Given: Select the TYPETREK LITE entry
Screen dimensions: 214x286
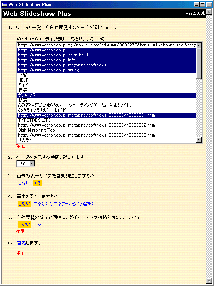Looking at the screenshot, I should tap(107, 120).
